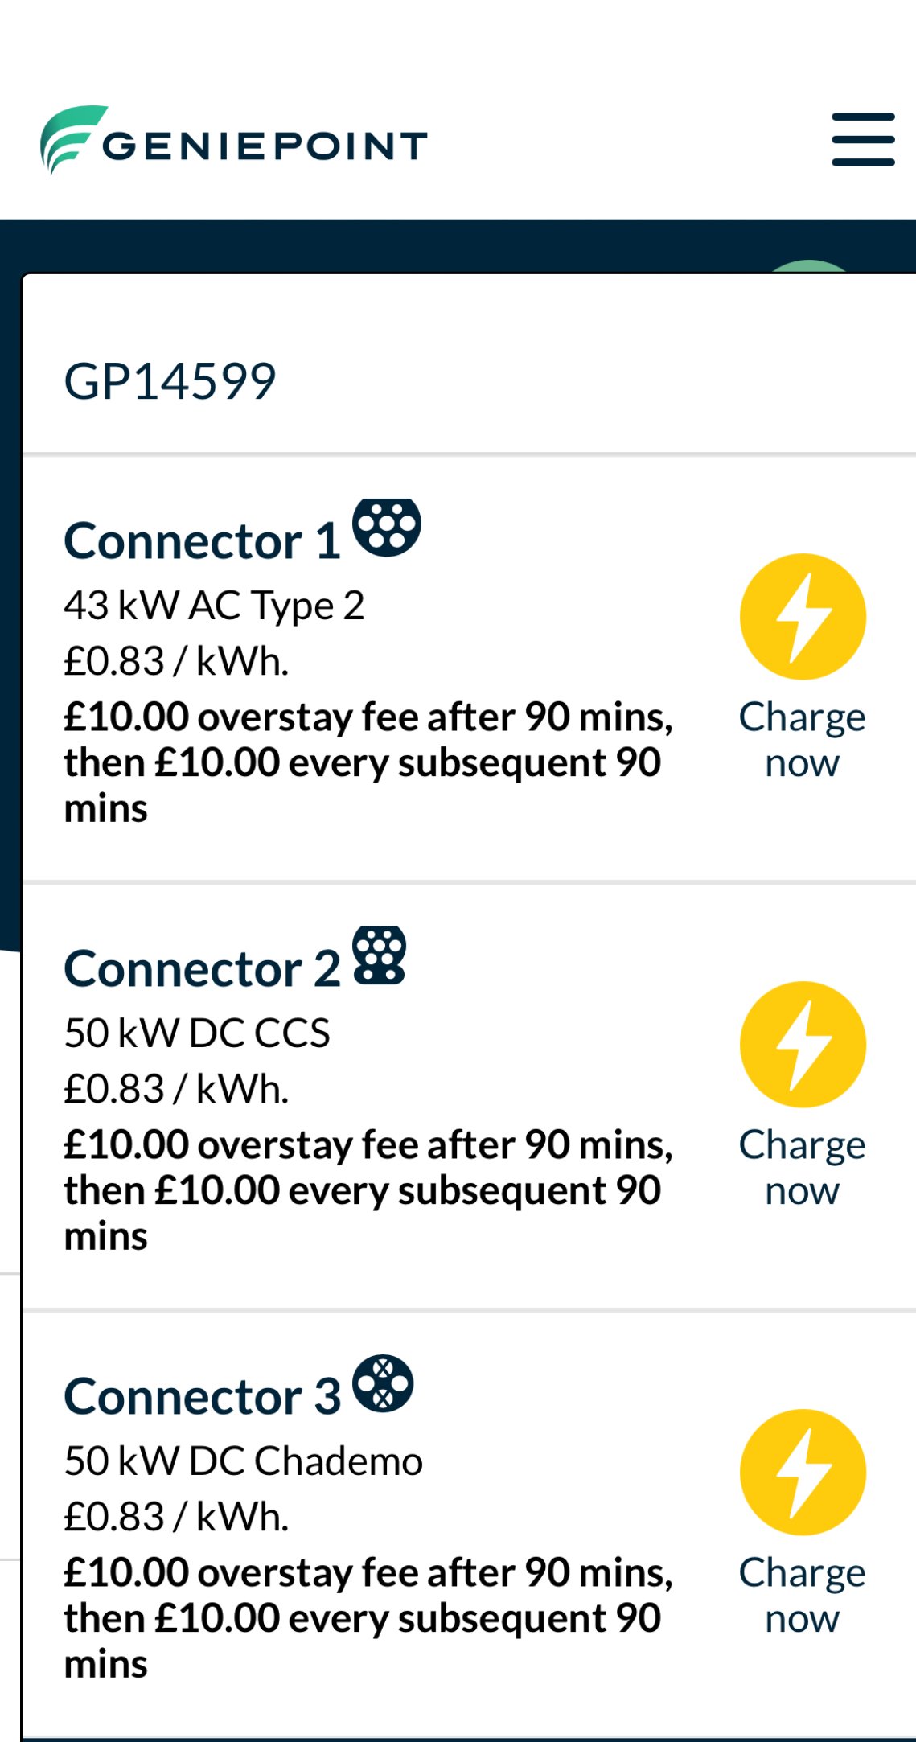Open the hamburger navigation menu
Screen dimensions: 916x1742
(x=863, y=139)
